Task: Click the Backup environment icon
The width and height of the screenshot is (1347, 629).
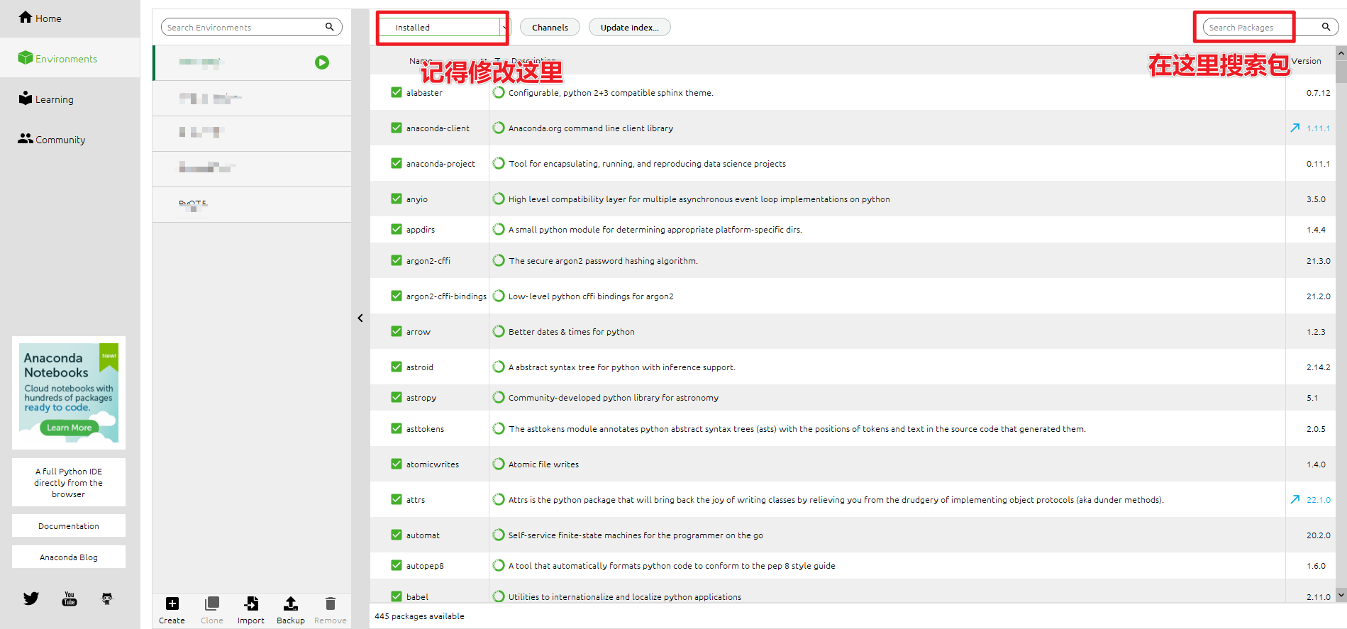Action: pos(291,604)
